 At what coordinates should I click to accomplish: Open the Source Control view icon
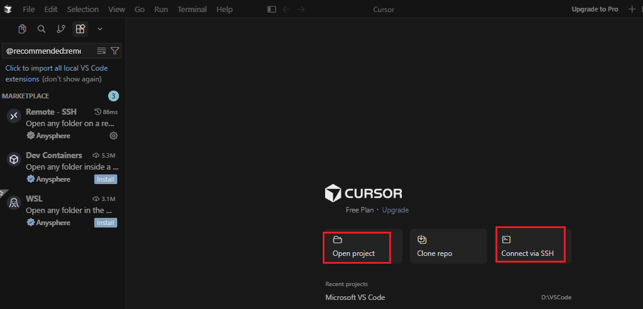click(60, 28)
